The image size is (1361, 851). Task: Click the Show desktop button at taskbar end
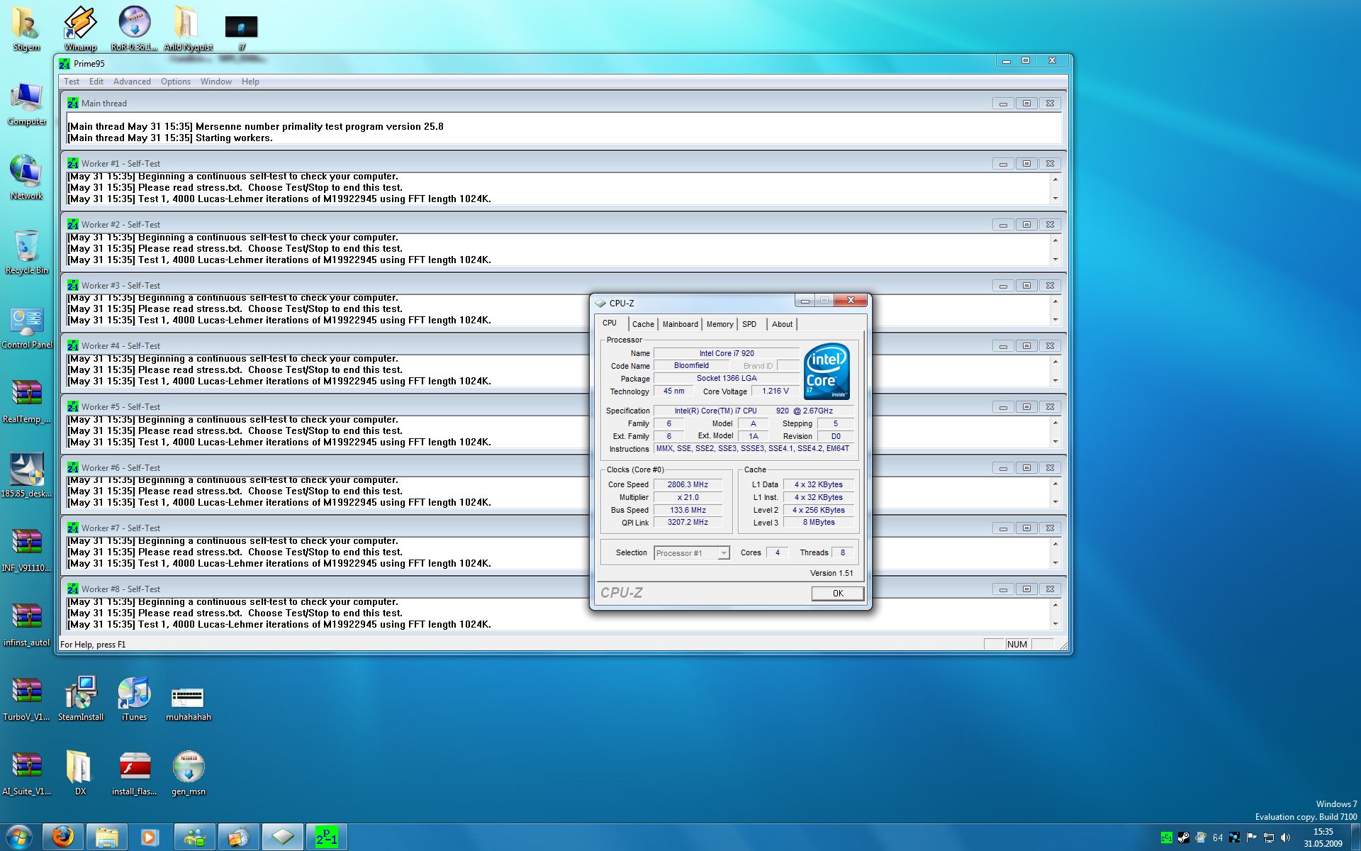[x=1355, y=838]
